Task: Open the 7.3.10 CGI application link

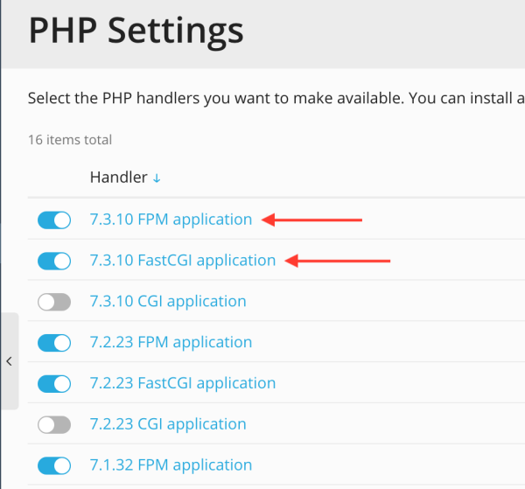Action: 168,301
